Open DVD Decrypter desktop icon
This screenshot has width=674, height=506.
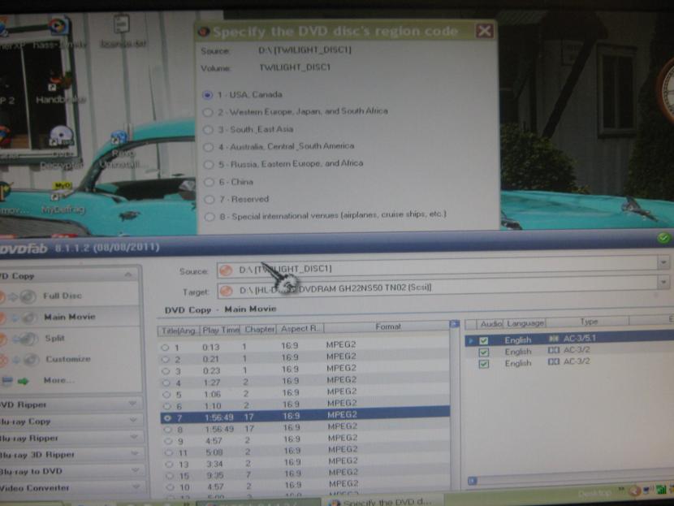tap(61, 149)
